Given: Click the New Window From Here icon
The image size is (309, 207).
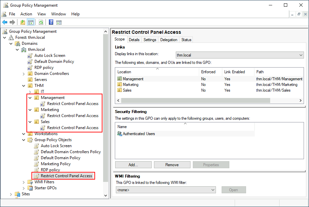Looking at the screenshot, I should click(x=59, y=22).
